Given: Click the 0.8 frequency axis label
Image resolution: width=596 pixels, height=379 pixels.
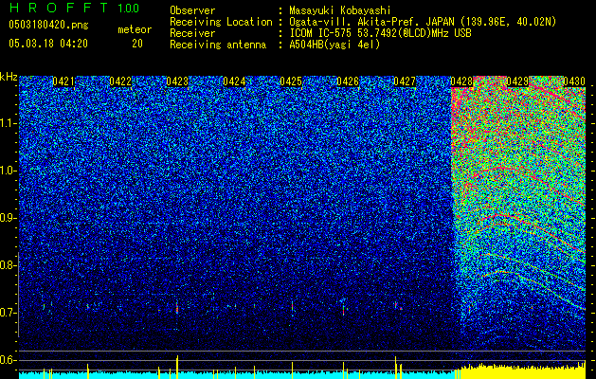Looking at the screenshot, I should 9,265.
